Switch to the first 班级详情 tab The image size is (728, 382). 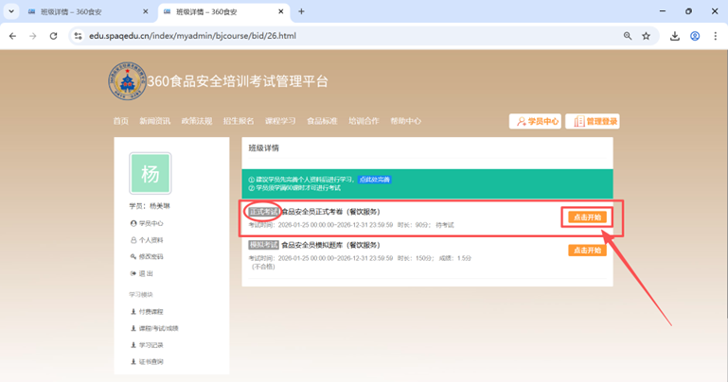(x=80, y=12)
